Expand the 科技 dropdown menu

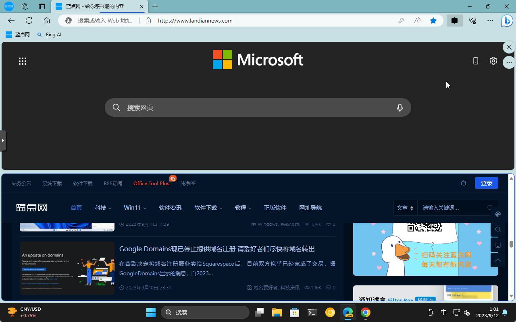tap(103, 208)
